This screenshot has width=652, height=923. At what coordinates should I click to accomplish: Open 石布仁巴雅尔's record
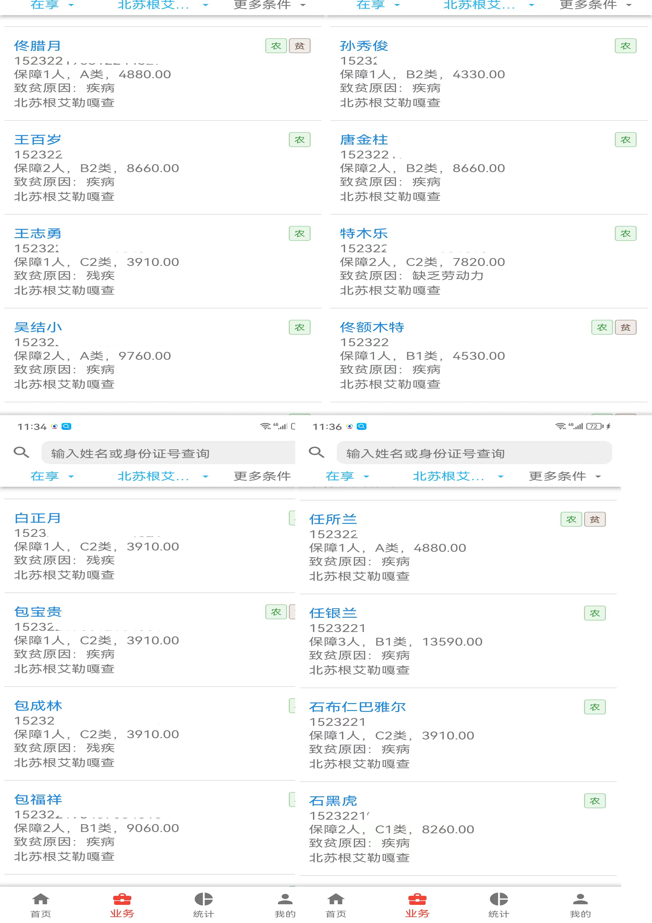tap(458, 735)
